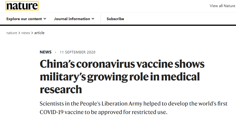
Task: Expand chevron beside Journal information
Action: coord(93,19)
